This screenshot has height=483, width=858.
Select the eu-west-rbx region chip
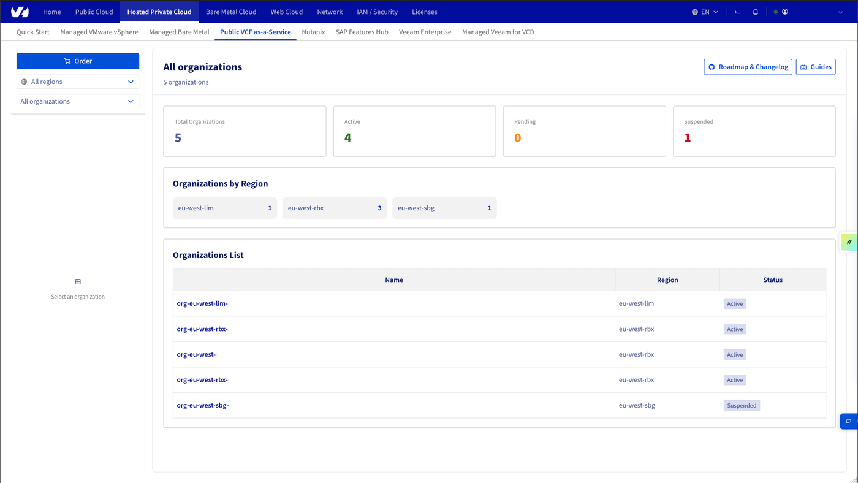[x=335, y=208]
